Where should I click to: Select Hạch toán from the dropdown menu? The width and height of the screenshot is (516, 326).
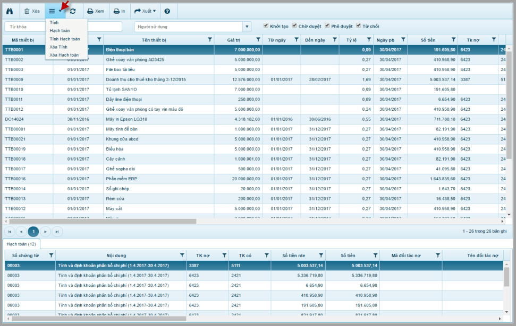pyautogui.click(x=60, y=31)
